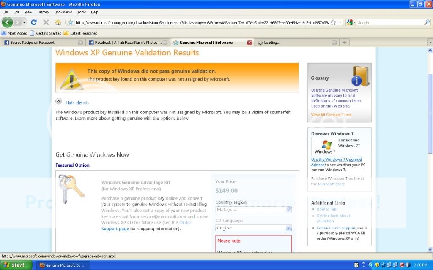Click the keys icon for Genuine Advantage Kit

tap(71, 189)
